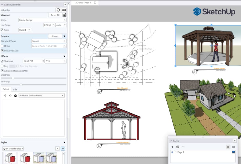Switch Pages panel to grid view
The width and height of the screenshot is (241, 164).
tap(233, 147)
